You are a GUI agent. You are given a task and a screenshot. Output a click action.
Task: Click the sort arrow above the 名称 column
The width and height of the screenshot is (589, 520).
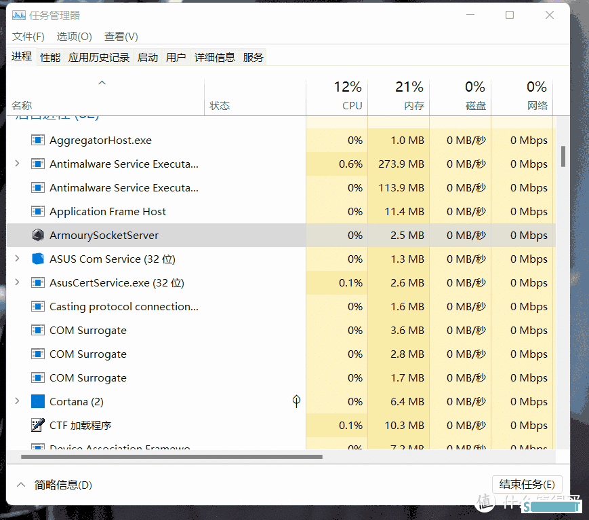coord(102,82)
